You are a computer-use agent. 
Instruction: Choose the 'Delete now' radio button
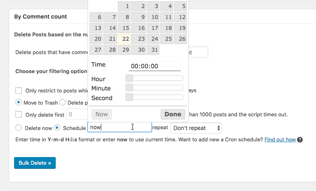click(x=19, y=128)
